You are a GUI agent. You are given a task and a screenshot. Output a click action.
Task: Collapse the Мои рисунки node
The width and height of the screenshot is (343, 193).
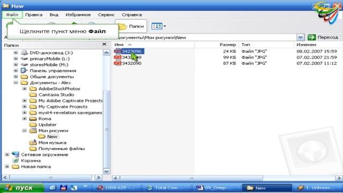pos(24,131)
